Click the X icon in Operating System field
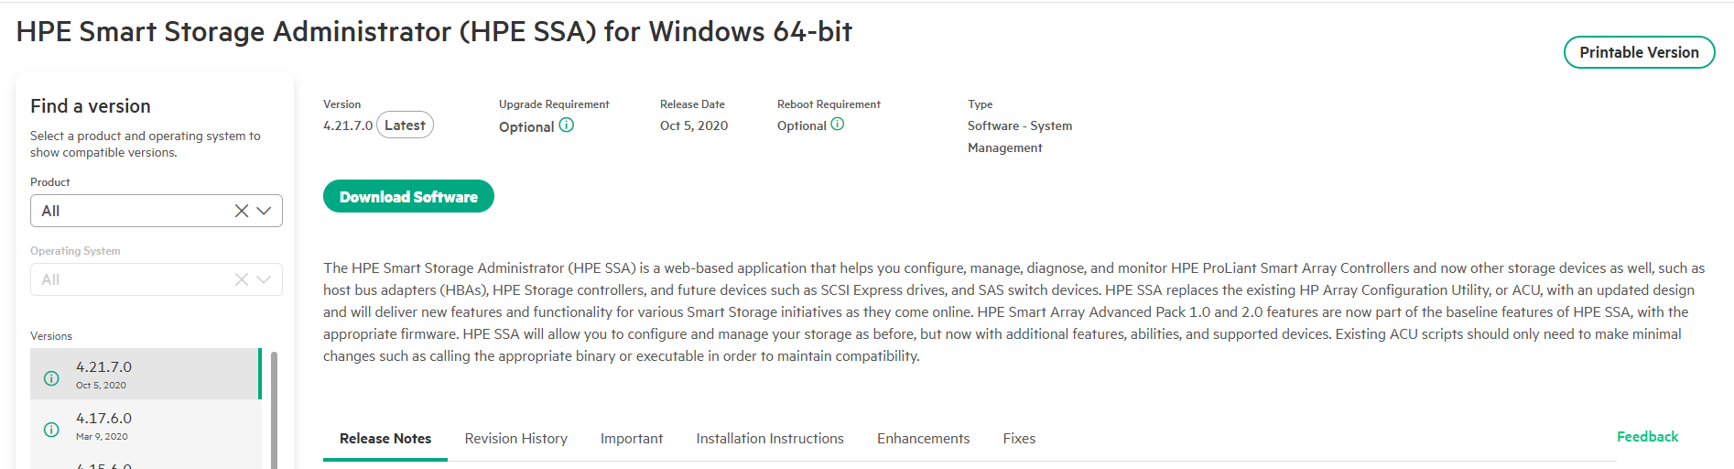 pyautogui.click(x=242, y=279)
